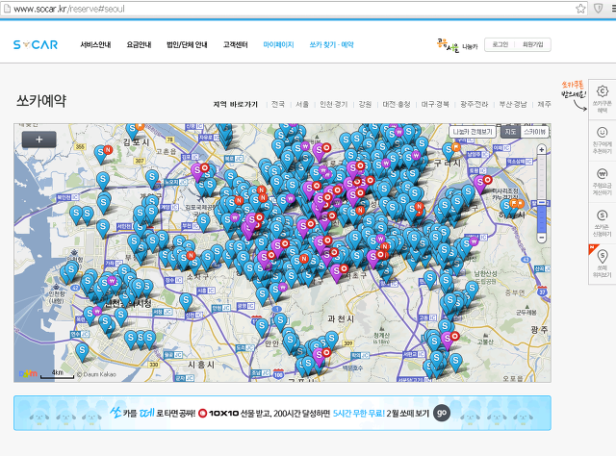The width and height of the screenshot is (616, 456).
Task: Open the 마이페이지 menu
Action: click(278, 45)
